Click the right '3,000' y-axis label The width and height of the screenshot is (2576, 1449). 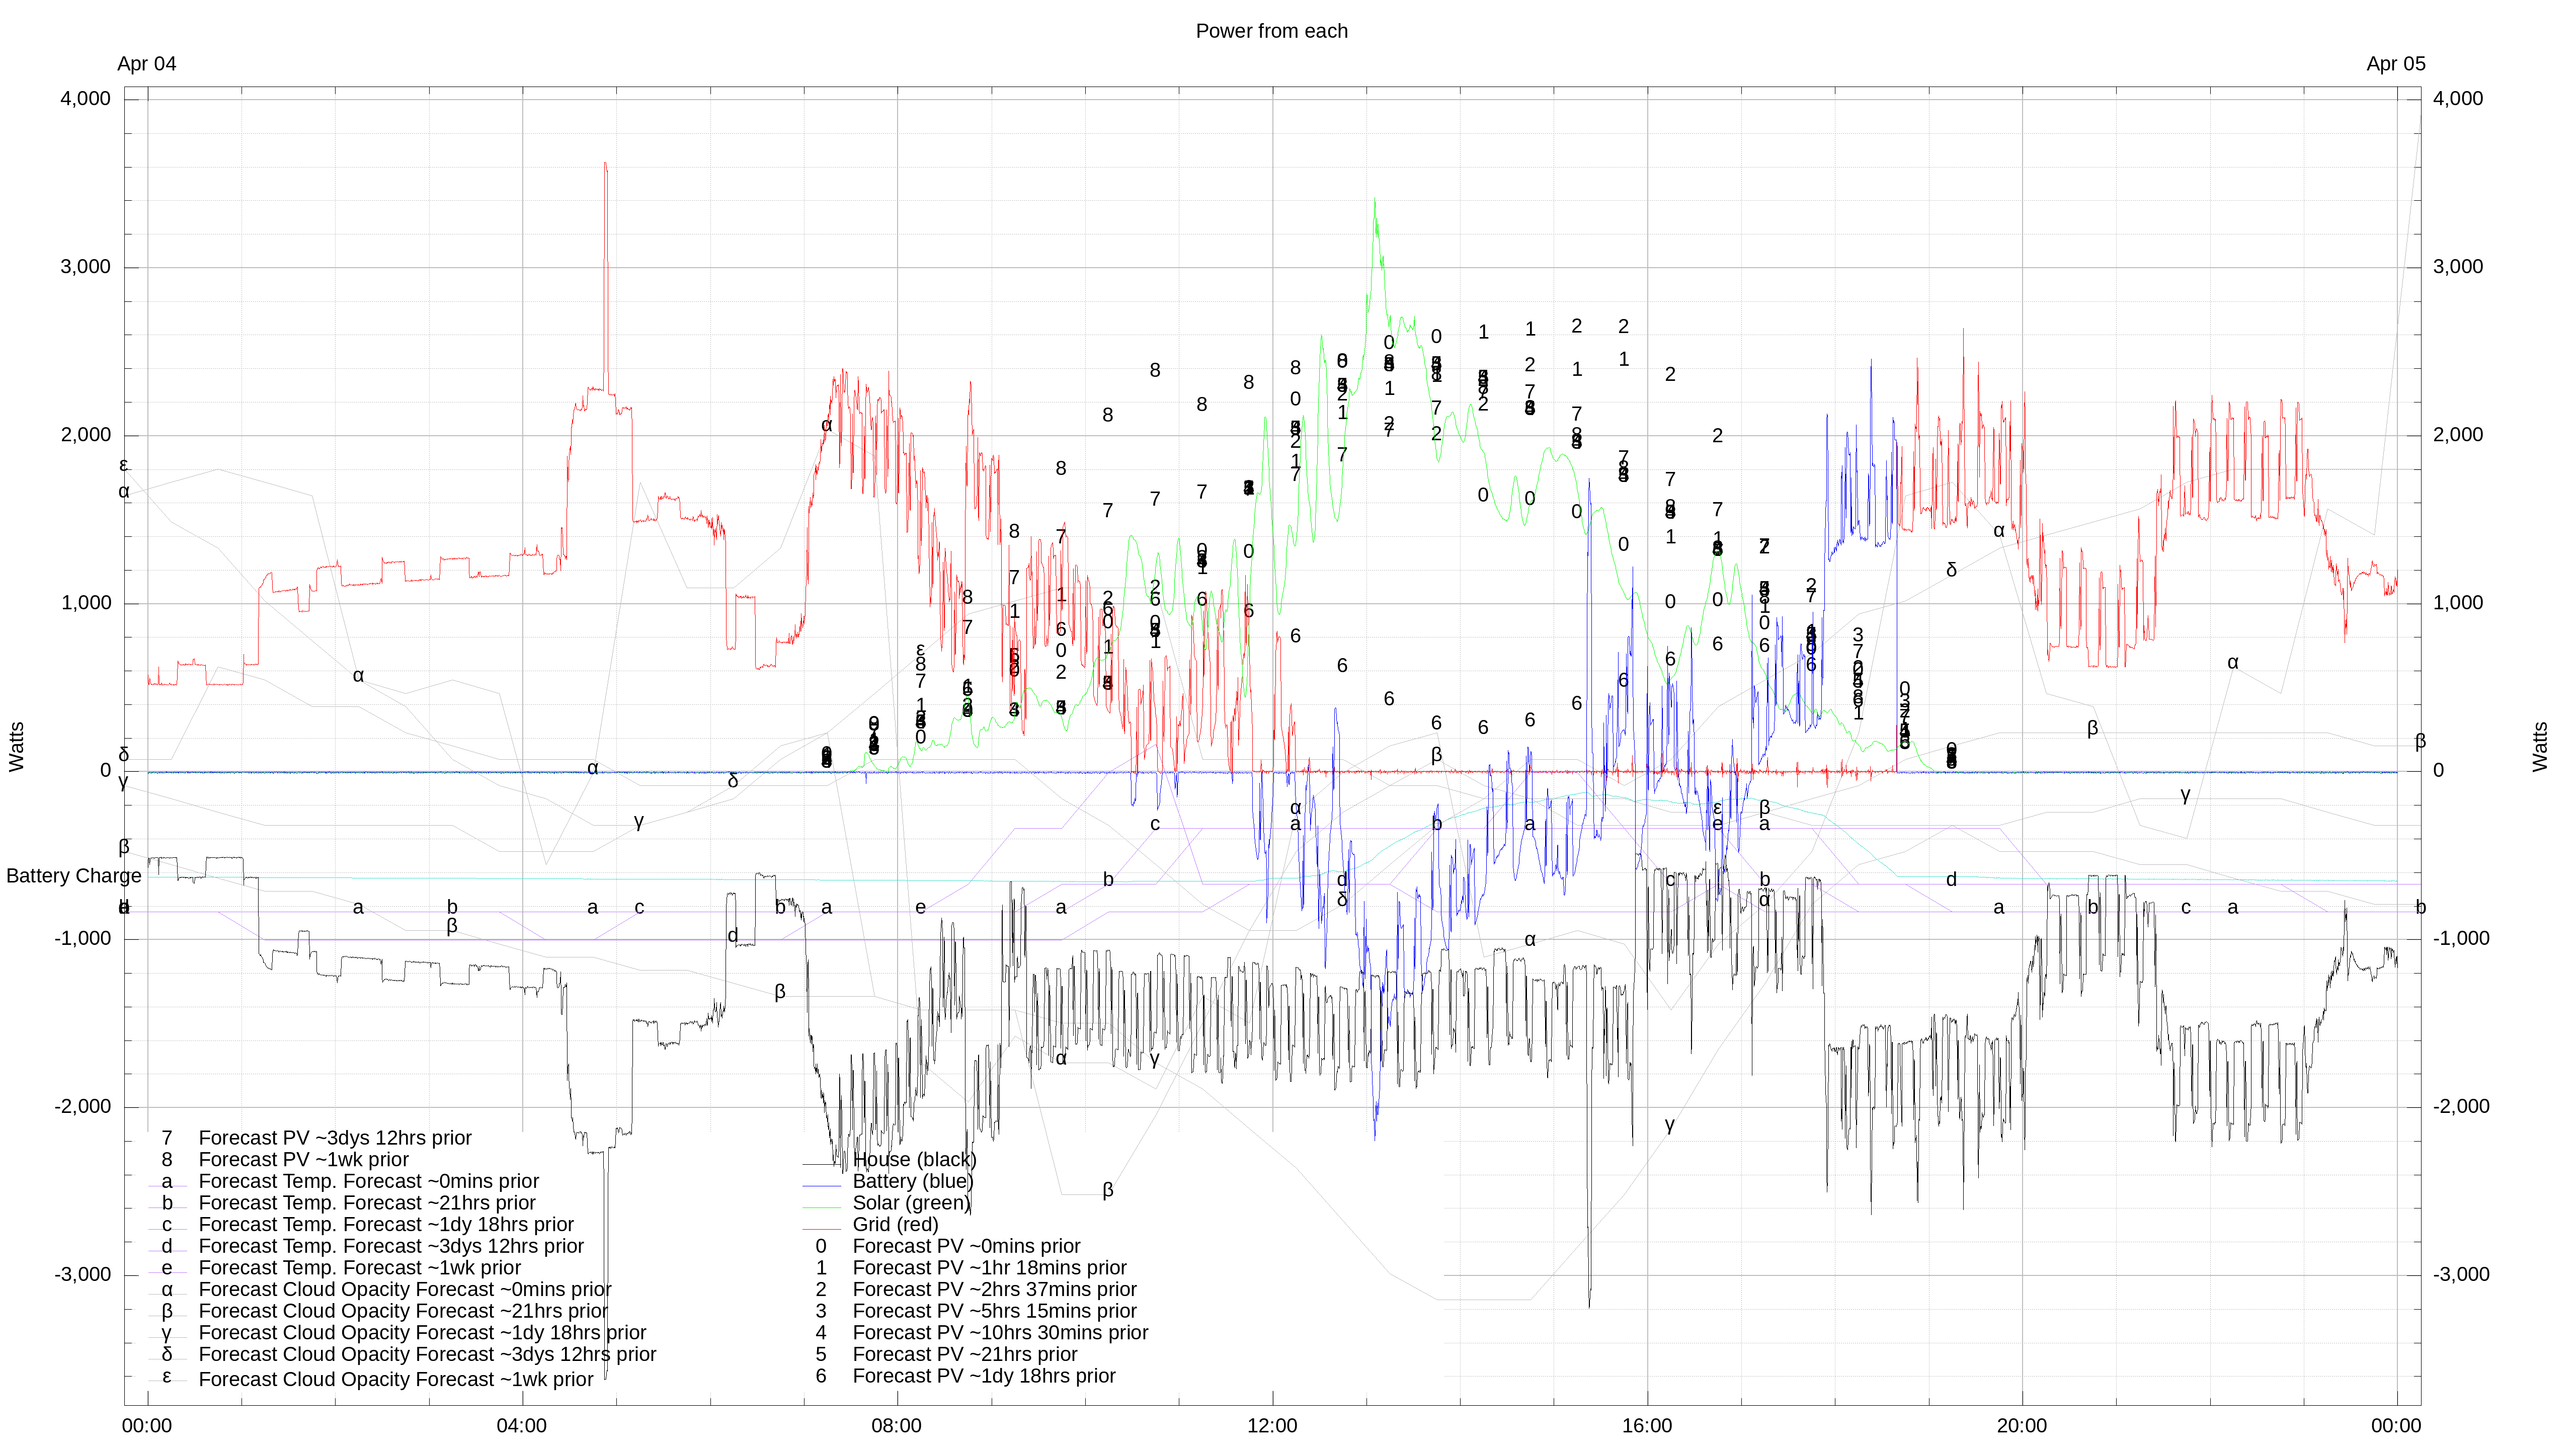(x=2458, y=267)
